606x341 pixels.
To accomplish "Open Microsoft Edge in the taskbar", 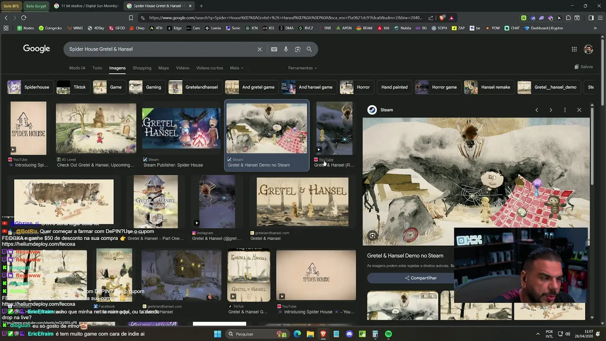I will 297,334.
